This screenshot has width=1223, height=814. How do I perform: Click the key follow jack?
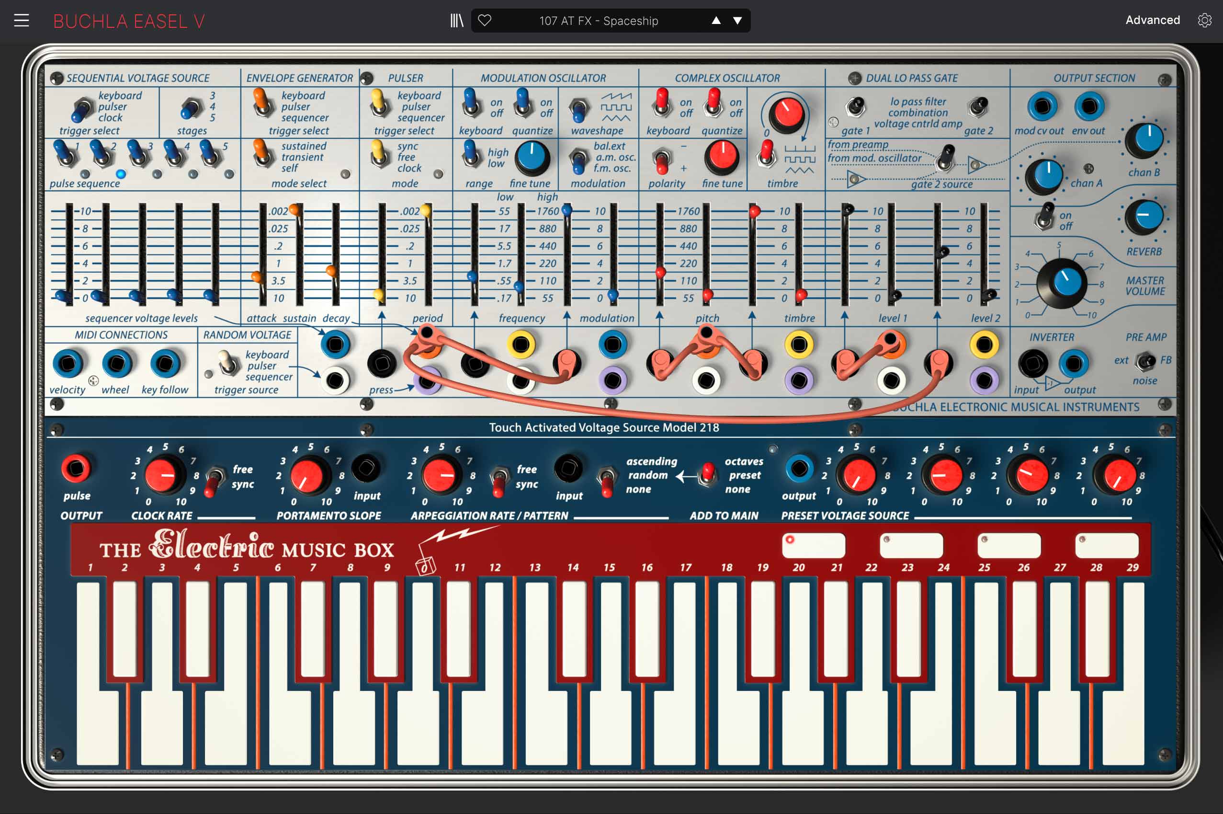(165, 363)
